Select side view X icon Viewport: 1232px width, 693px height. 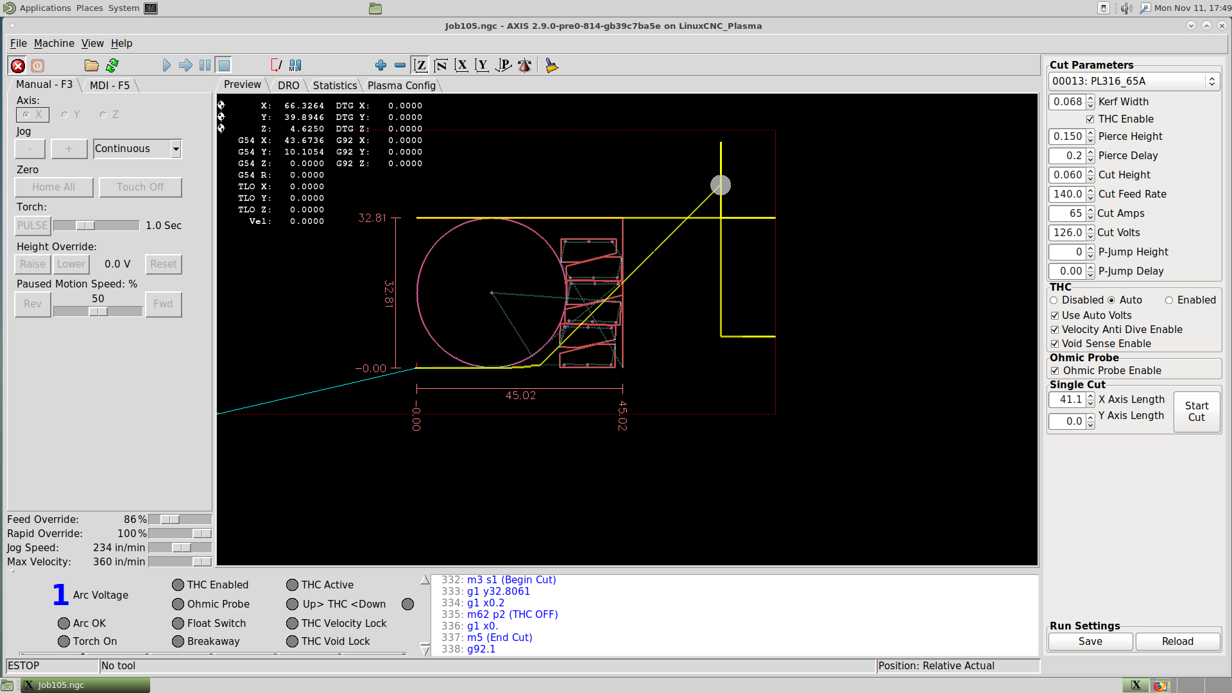[x=461, y=65]
